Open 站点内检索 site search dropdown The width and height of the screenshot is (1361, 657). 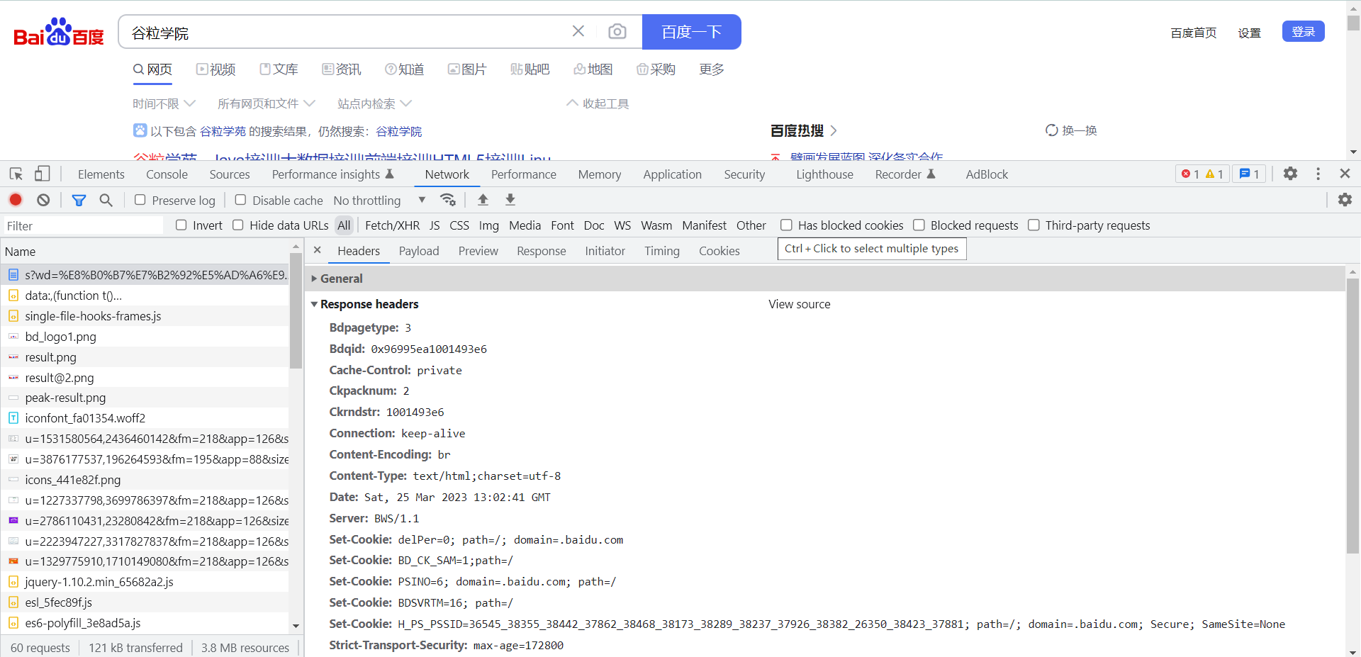point(374,103)
